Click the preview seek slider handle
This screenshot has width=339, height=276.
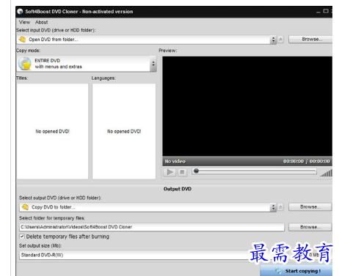click(x=196, y=171)
